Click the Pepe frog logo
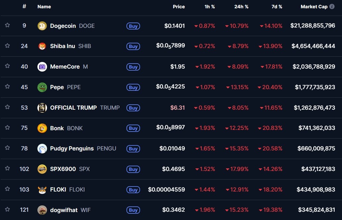The height and width of the screenshot is (220, 342). coord(42,87)
